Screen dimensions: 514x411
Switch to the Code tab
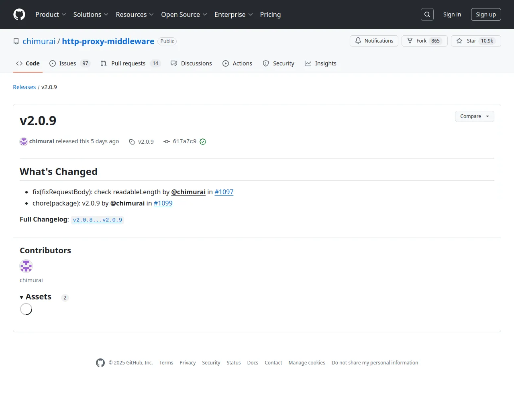pos(28,63)
